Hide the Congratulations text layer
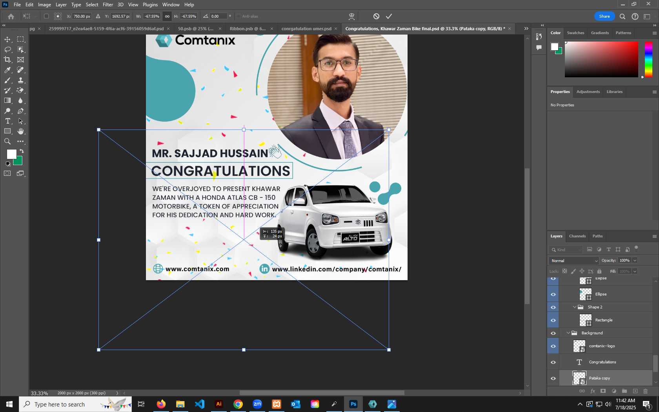This screenshot has height=412, width=659. point(553,362)
